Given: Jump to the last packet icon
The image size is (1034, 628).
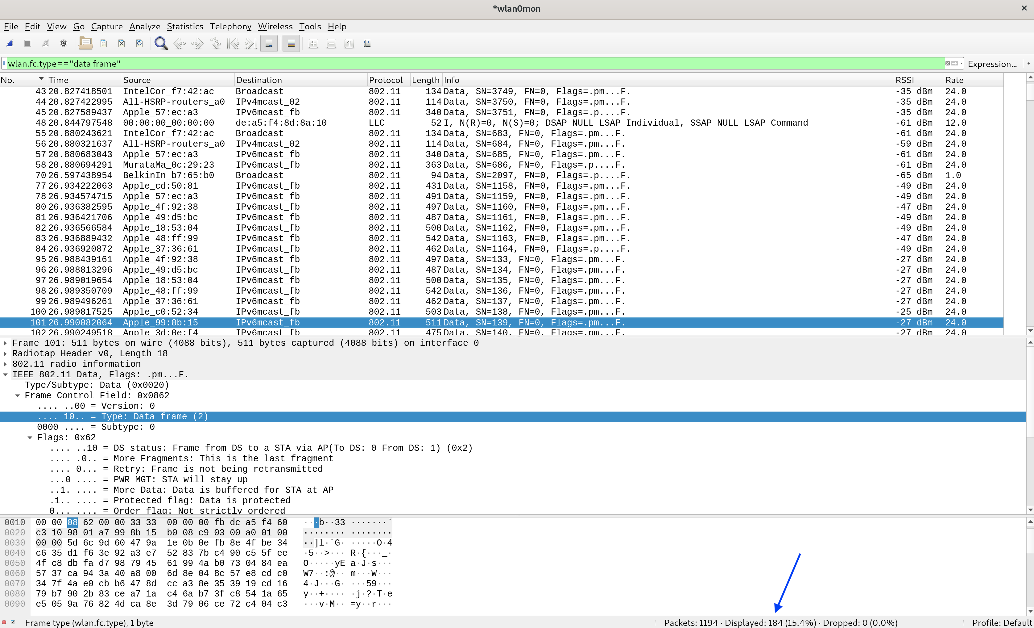Looking at the screenshot, I should [x=250, y=43].
